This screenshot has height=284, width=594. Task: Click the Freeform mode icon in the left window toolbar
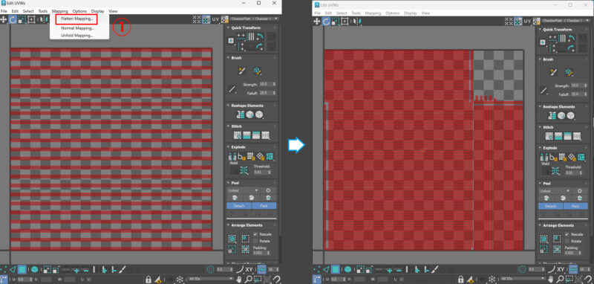pyautogui.click(x=31, y=20)
